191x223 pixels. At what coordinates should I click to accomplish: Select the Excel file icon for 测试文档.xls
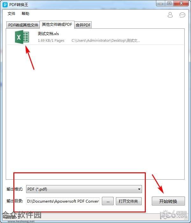pos(22,37)
